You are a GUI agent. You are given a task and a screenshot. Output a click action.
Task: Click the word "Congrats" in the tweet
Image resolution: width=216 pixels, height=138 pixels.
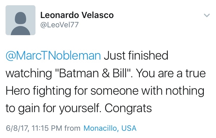[x=128, y=108]
